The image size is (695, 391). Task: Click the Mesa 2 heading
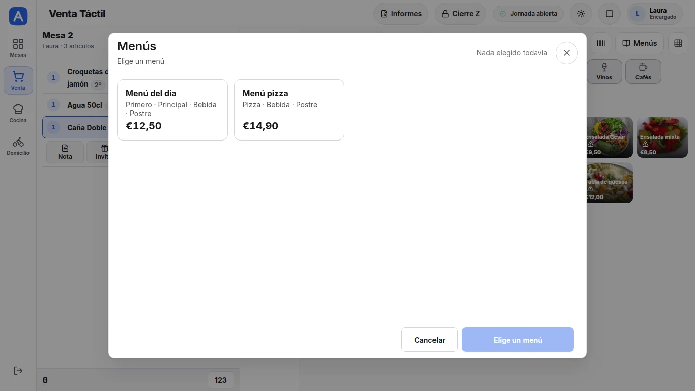click(57, 35)
